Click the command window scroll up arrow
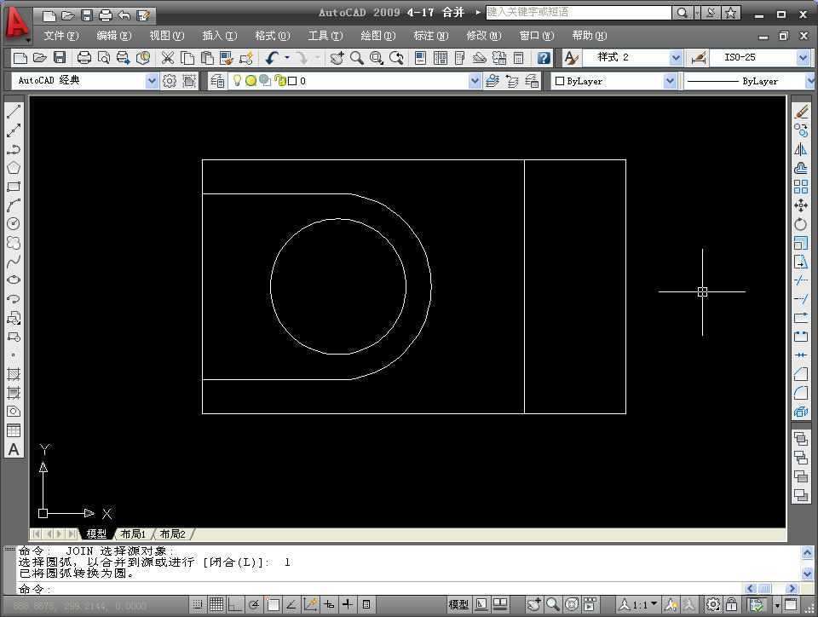 click(807, 551)
